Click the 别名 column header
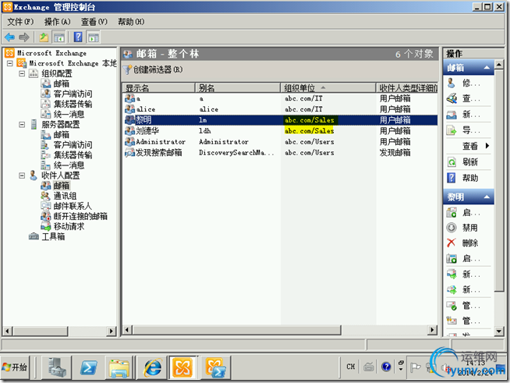 pyautogui.click(x=238, y=88)
